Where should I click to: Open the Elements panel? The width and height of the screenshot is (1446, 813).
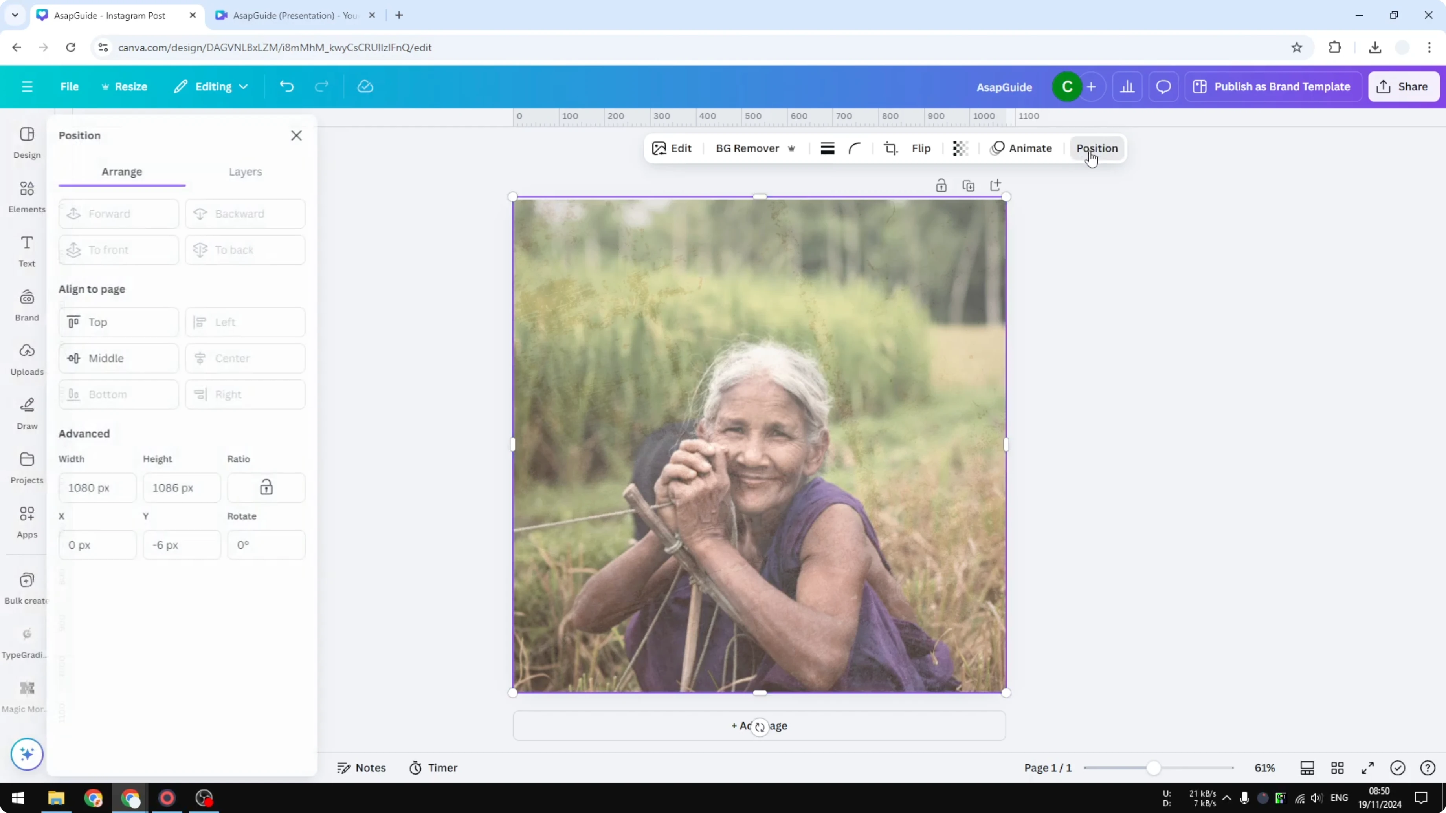[26, 196]
